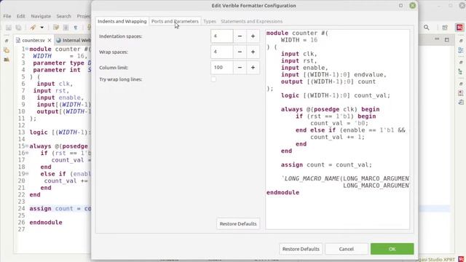Enable the Try wrap long lines checkbox

[213, 79]
